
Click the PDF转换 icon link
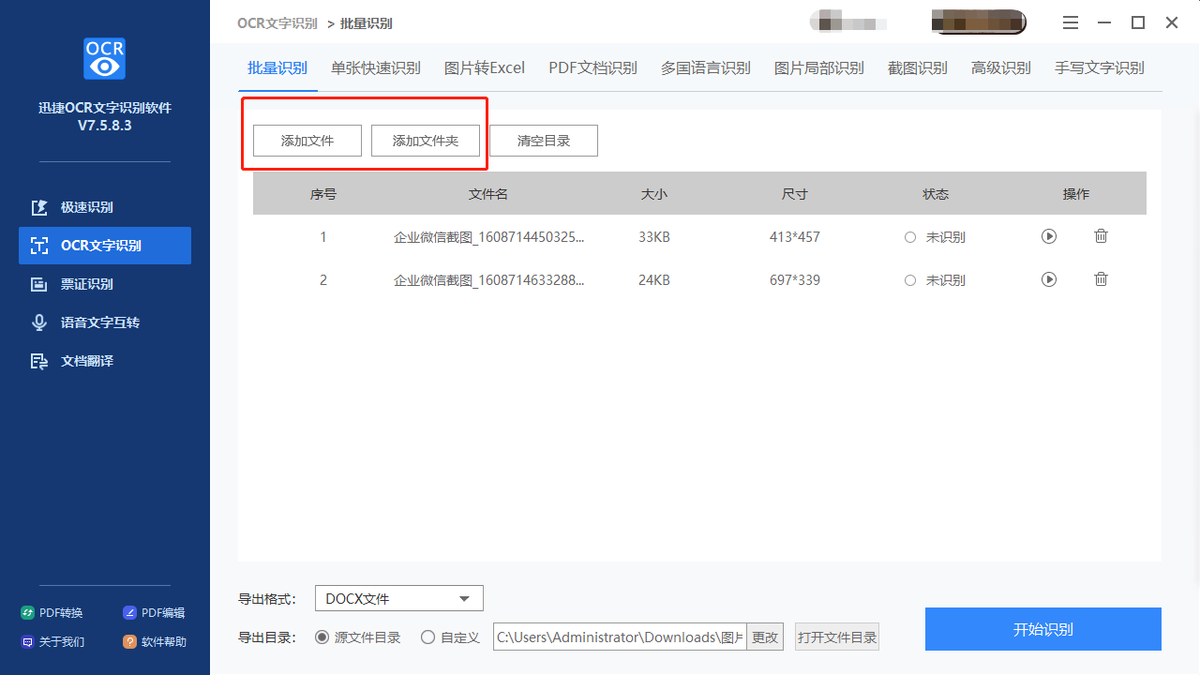point(52,613)
